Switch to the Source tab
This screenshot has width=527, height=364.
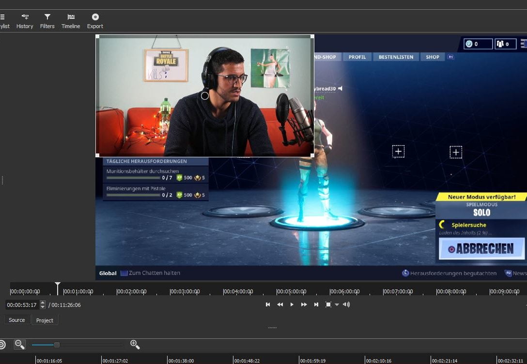coord(17,320)
